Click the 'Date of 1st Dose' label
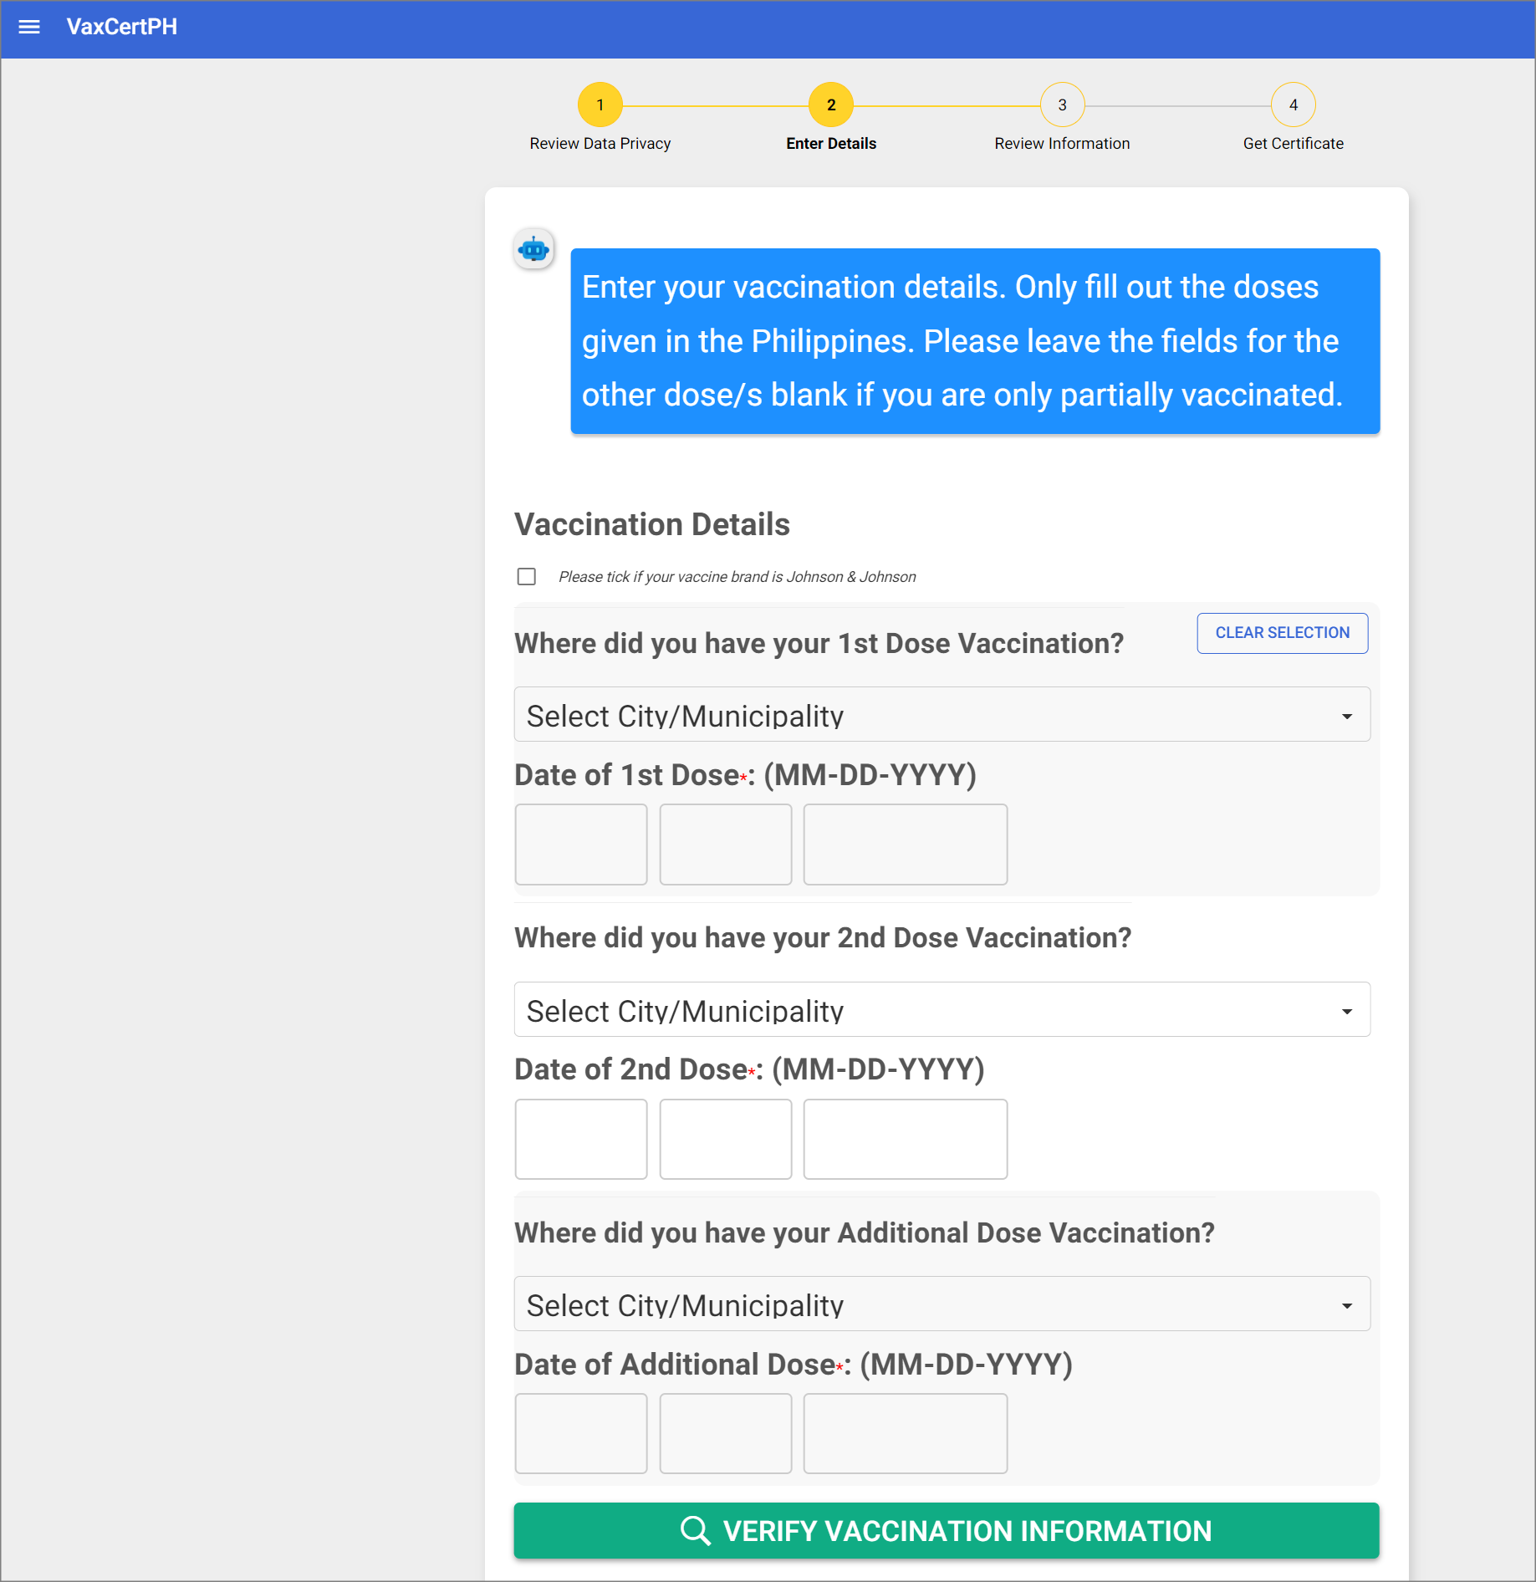Screen dimensions: 1536x1582 (745, 775)
